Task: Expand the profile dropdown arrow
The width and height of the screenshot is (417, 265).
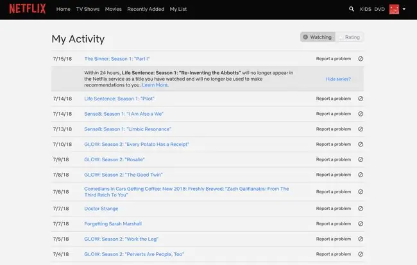Action: pyautogui.click(x=404, y=9)
